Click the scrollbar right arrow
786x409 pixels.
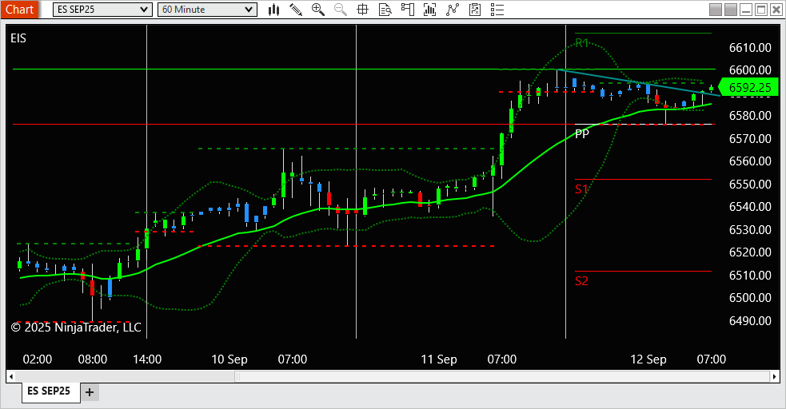tap(775, 376)
